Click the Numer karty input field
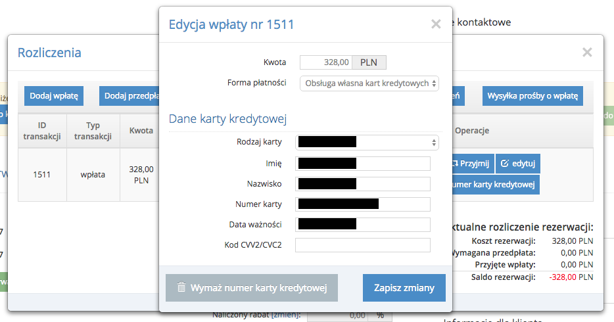Viewport: 614px width, 322px height. pos(363,204)
